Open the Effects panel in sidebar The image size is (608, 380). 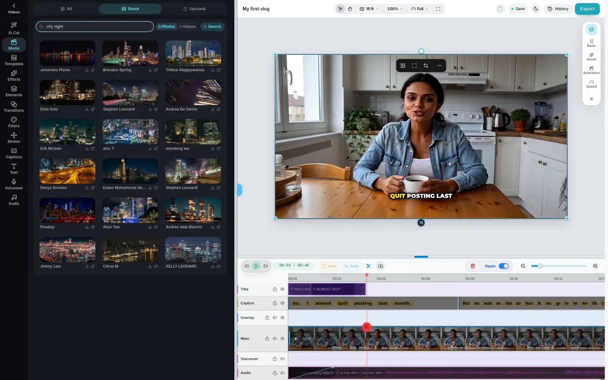click(x=14, y=76)
